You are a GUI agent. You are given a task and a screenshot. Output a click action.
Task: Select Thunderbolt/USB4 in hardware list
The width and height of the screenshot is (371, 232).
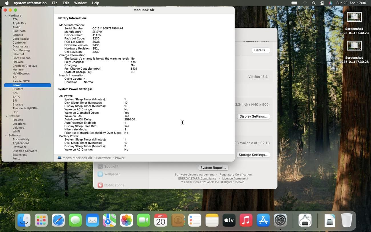point(25,108)
